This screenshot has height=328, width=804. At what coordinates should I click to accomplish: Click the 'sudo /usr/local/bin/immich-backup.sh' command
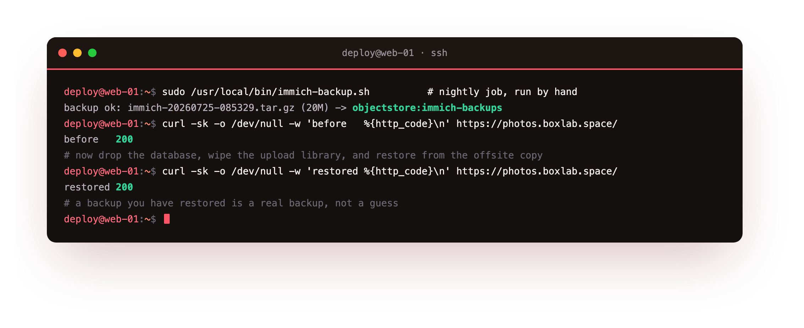coord(266,92)
